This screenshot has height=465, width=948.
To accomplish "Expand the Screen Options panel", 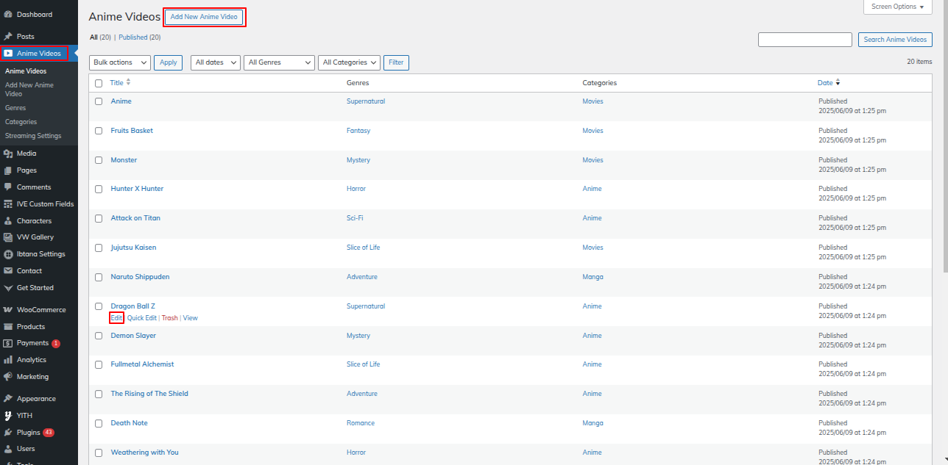I will coord(897,7).
